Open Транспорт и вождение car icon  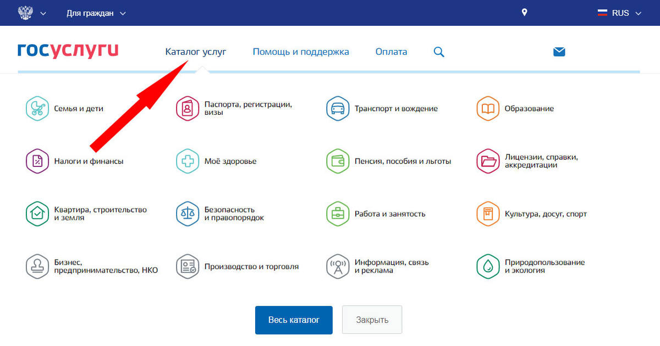coord(338,108)
